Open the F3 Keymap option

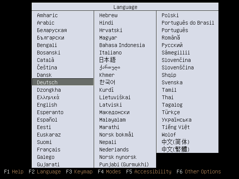coord(78,172)
